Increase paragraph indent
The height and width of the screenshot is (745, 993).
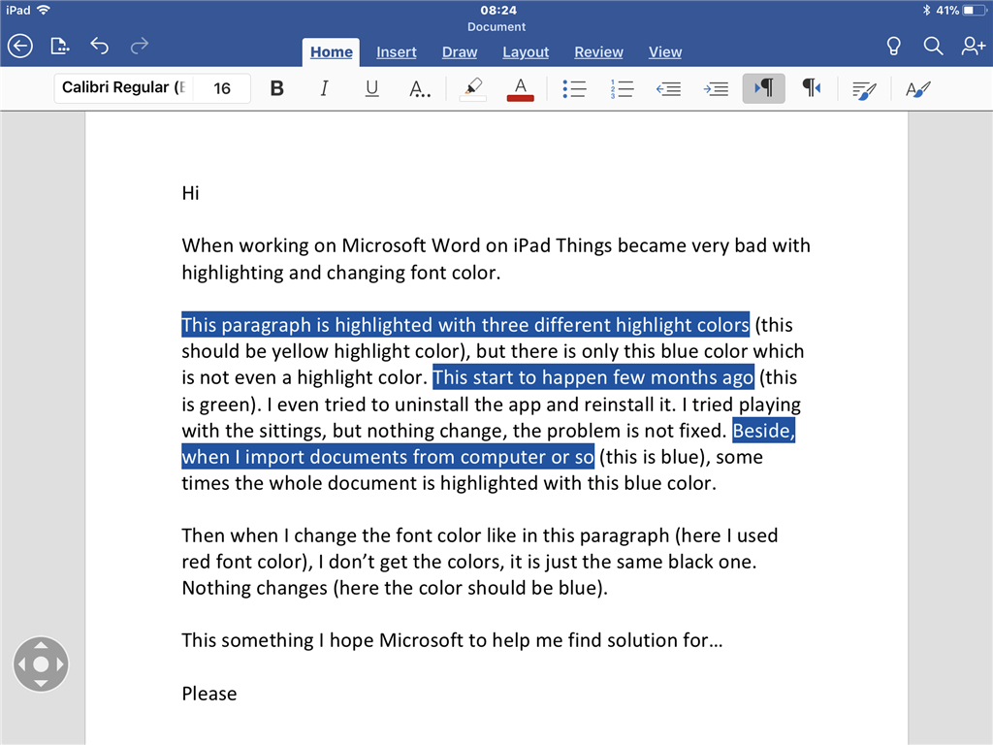716,88
